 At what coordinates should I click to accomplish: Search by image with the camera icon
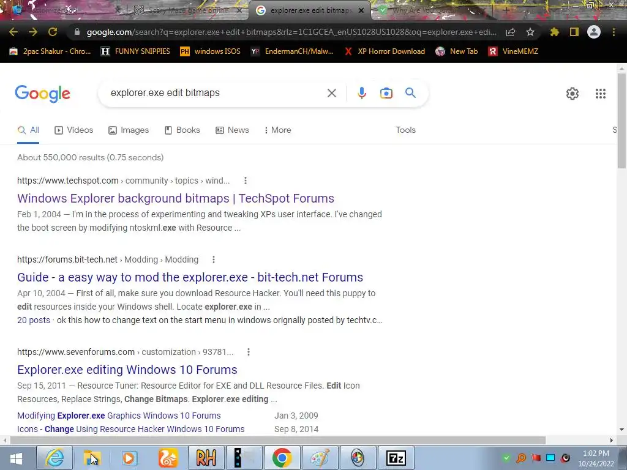point(386,93)
